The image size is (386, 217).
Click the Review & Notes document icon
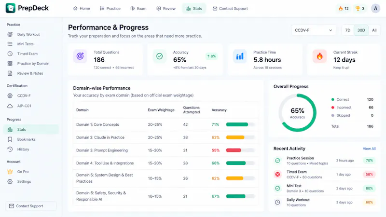10,73
